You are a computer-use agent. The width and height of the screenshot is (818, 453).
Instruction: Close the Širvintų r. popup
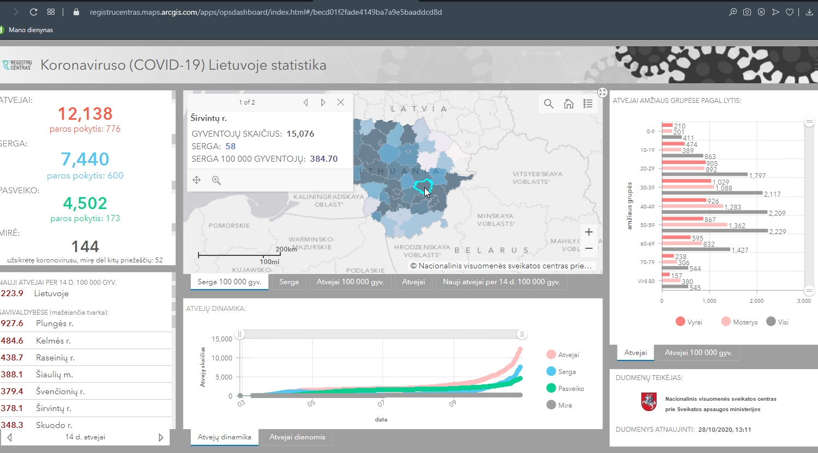coord(340,102)
